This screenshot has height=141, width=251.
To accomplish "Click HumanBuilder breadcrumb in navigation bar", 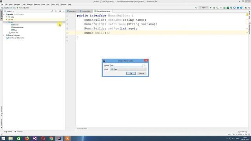I will click(23, 8).
